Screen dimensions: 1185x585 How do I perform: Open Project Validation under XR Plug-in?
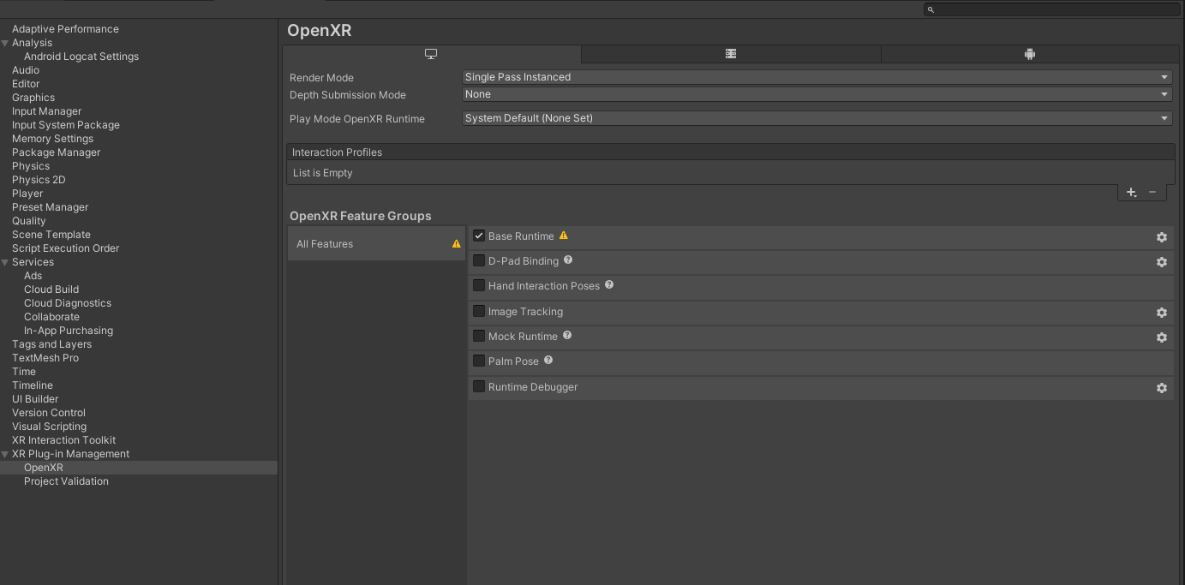coord(67,481)
